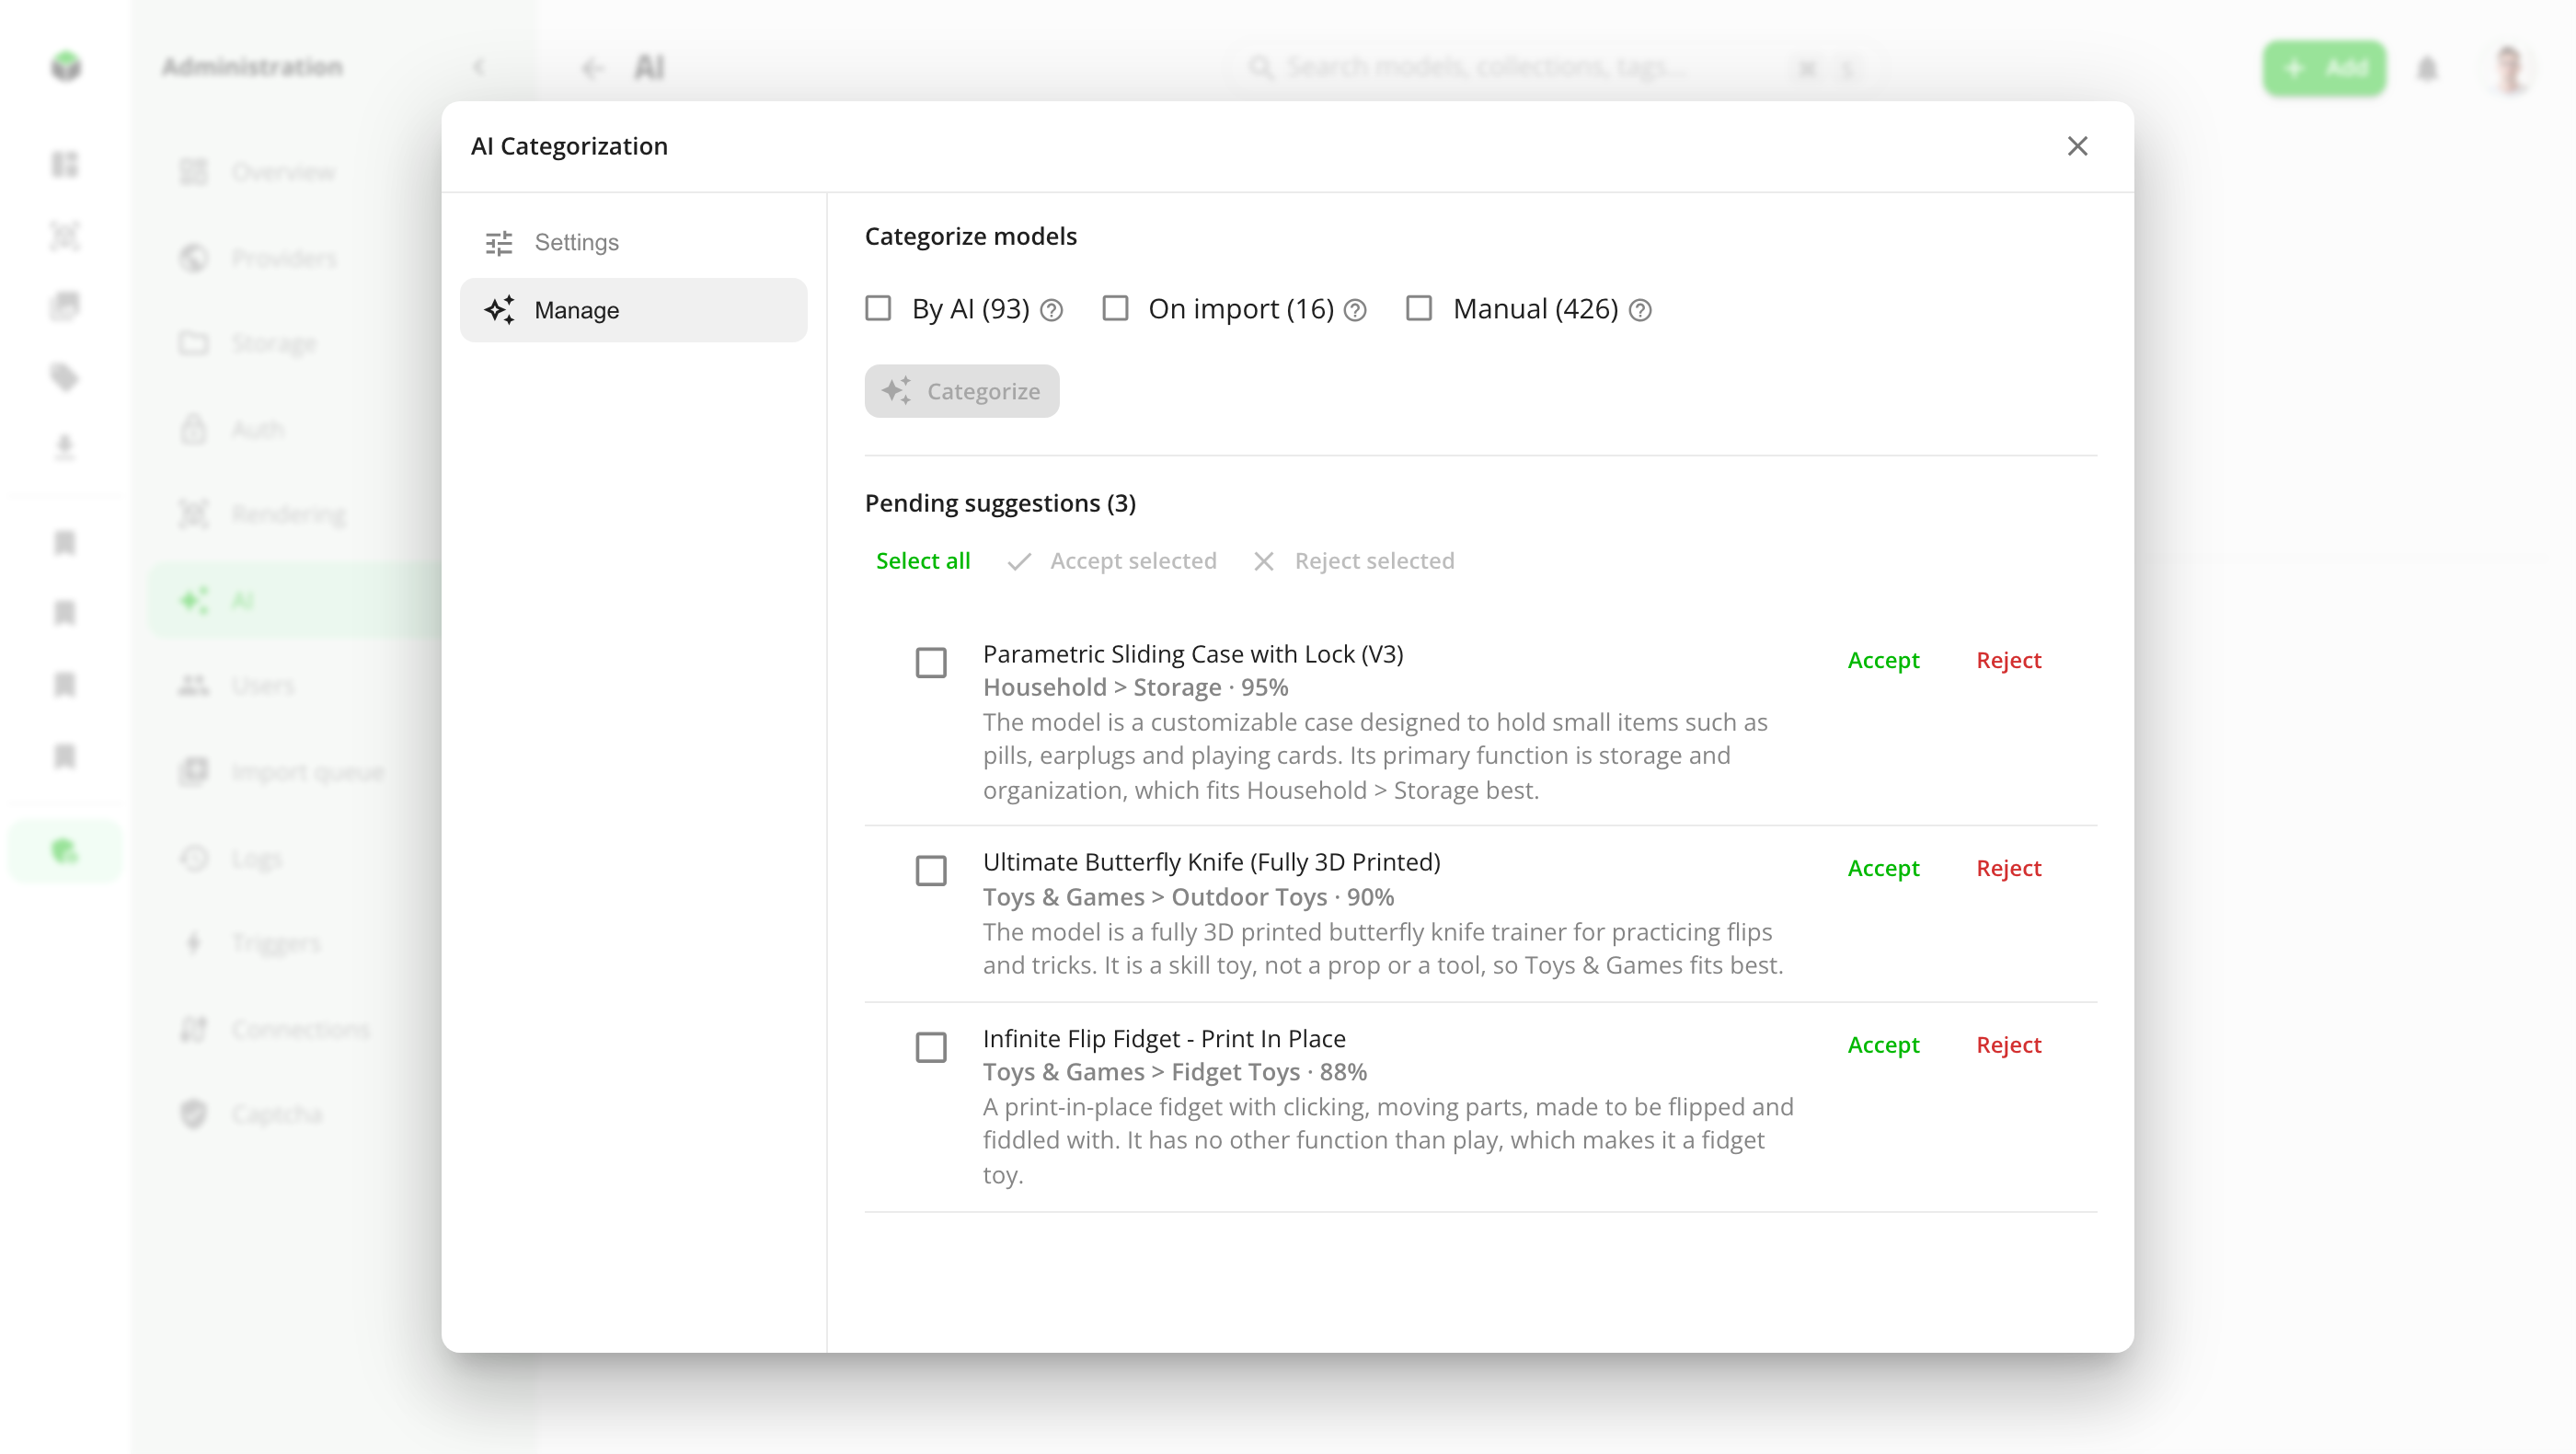Viewport: 2576px width, 1454px height.
Task: Click the Pending suggestions (3) heading
Action: pyautogui.click(x=1000, y=503)
